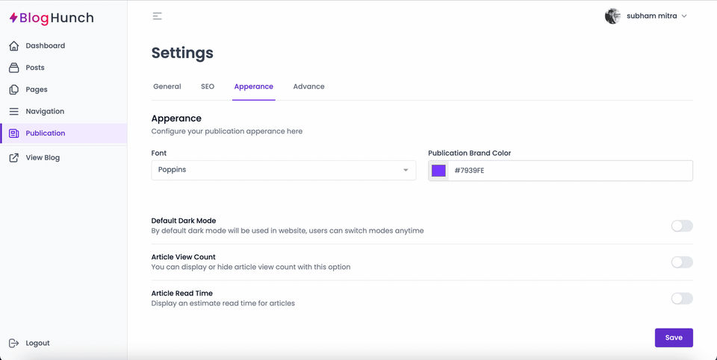This screenshot has width=717, height=360.
Task: Click the Font field label
Action: 159,154
